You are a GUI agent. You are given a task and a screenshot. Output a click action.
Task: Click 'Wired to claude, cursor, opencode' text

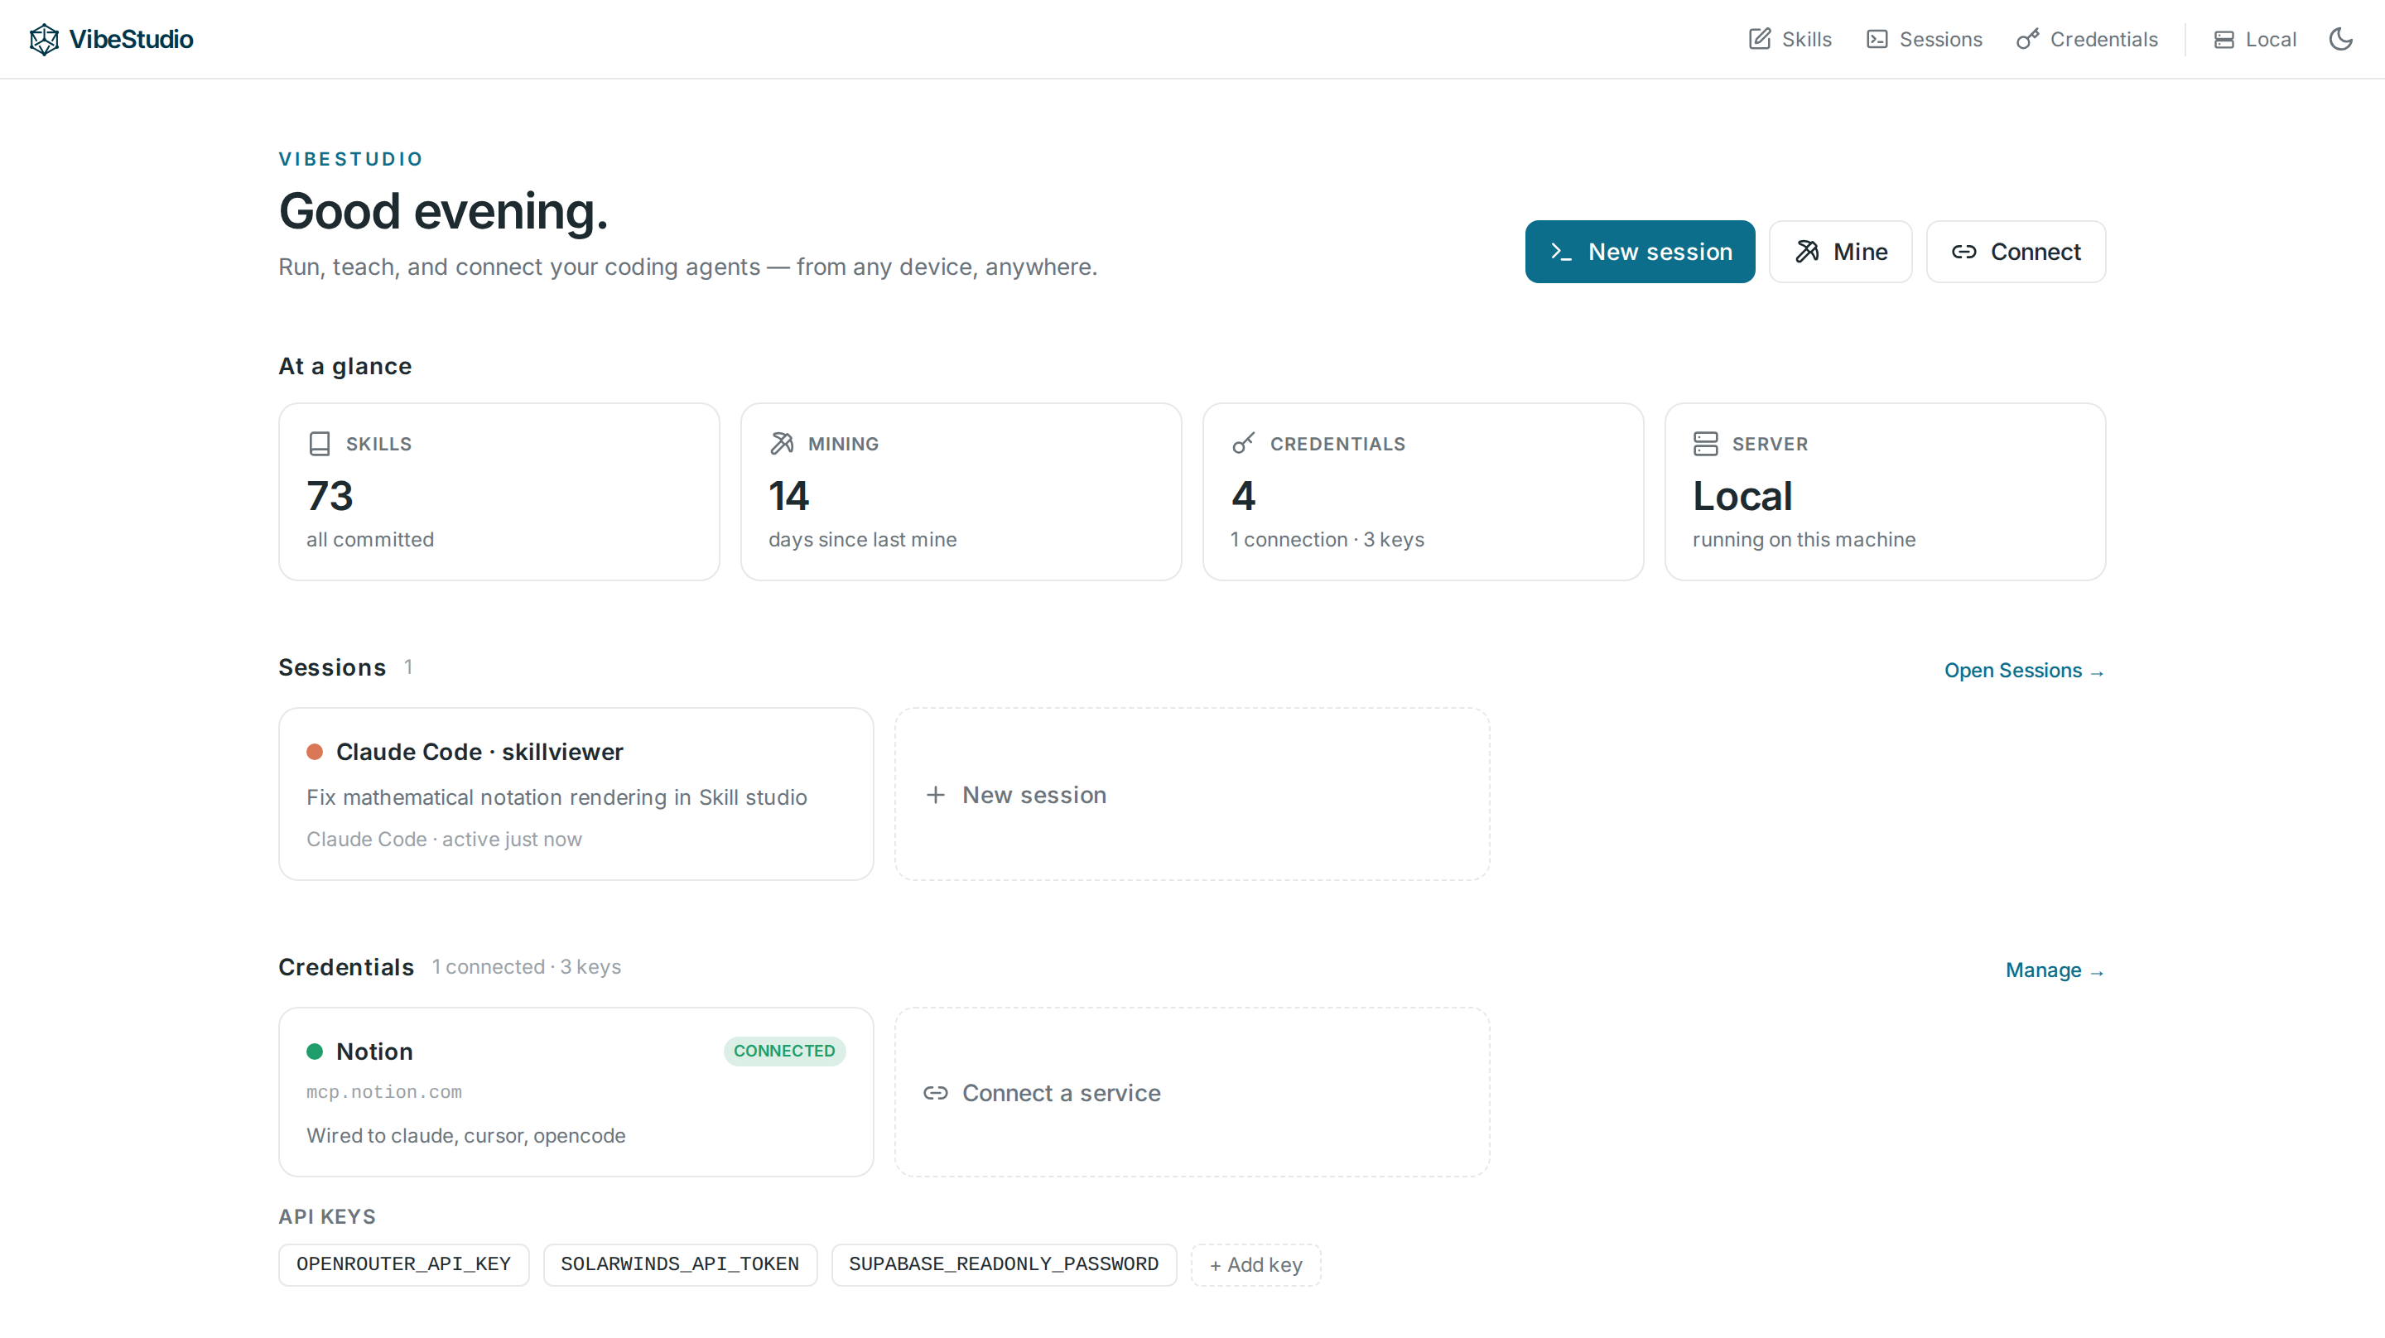[465, 1136]
